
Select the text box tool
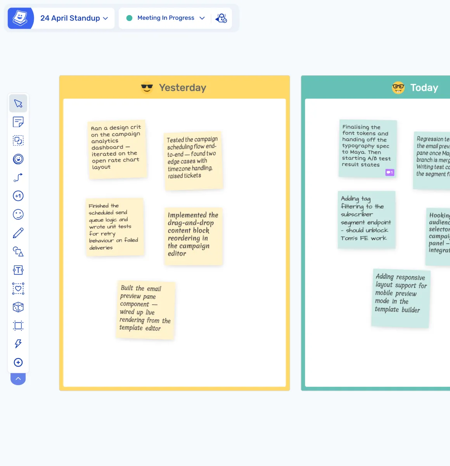(18, 270)
